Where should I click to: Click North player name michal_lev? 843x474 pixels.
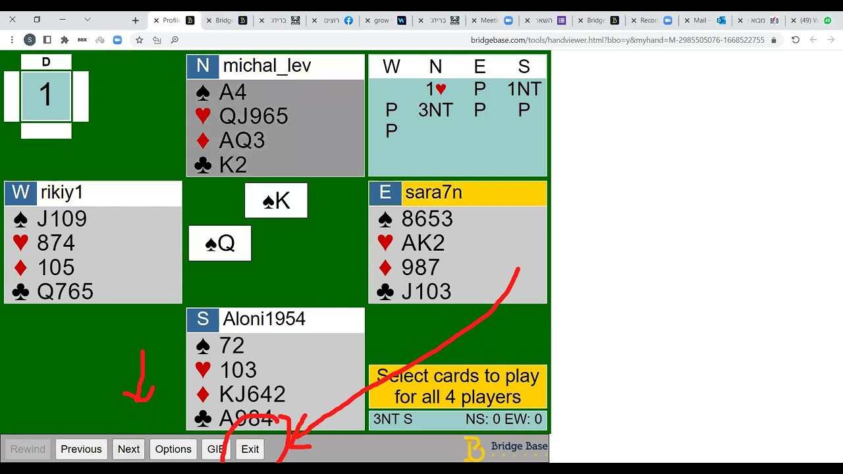(267, 66)
